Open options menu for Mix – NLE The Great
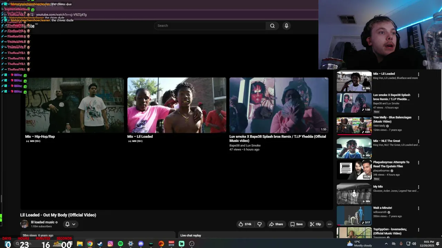Viewport: 442px width, 248px height. tap(419, 141)
